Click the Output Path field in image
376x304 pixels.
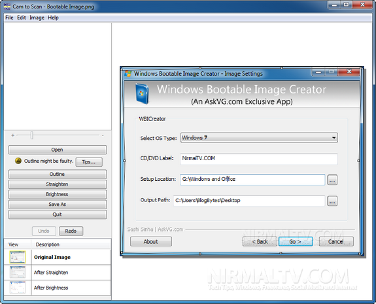pos(249,201)
